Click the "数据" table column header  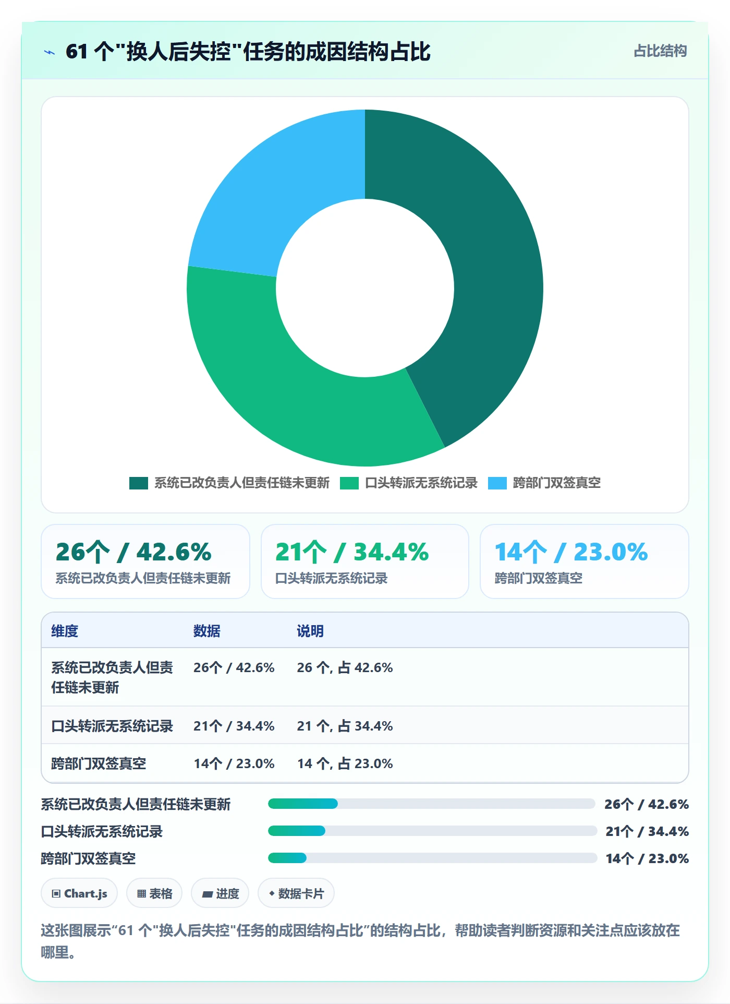(207, 631)
